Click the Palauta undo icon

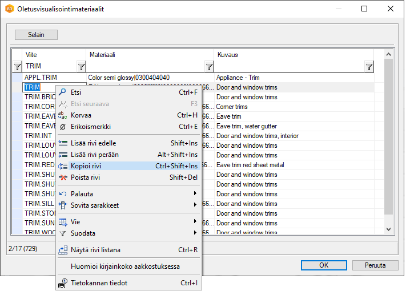tap(63, 194)
